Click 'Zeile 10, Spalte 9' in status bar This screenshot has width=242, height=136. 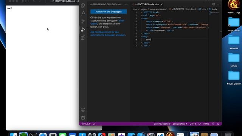162,124
